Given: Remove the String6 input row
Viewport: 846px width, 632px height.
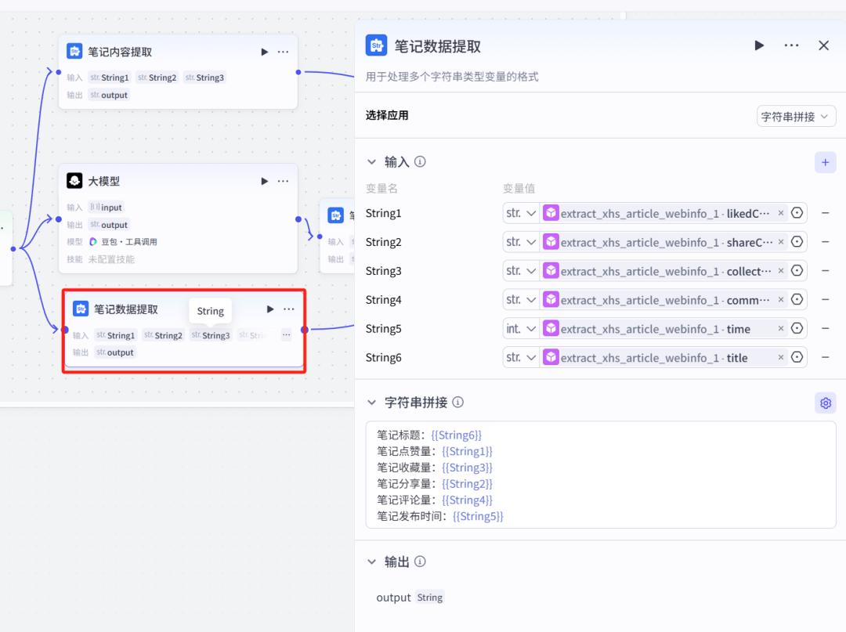Looking at the screenshot, I should click(x=825, y=358).
